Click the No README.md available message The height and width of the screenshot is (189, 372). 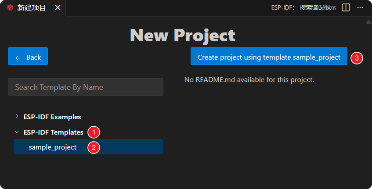pos(249,80)
